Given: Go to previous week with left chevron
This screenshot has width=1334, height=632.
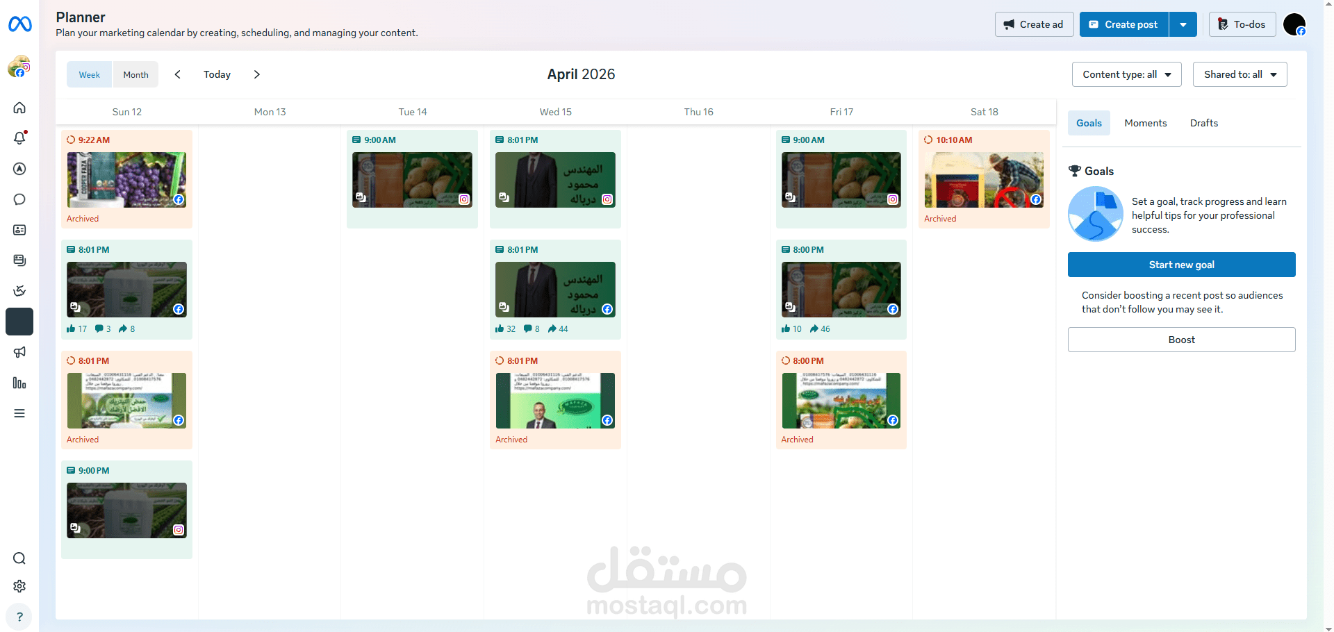Looking at the screenshot, I should [178, 74].
